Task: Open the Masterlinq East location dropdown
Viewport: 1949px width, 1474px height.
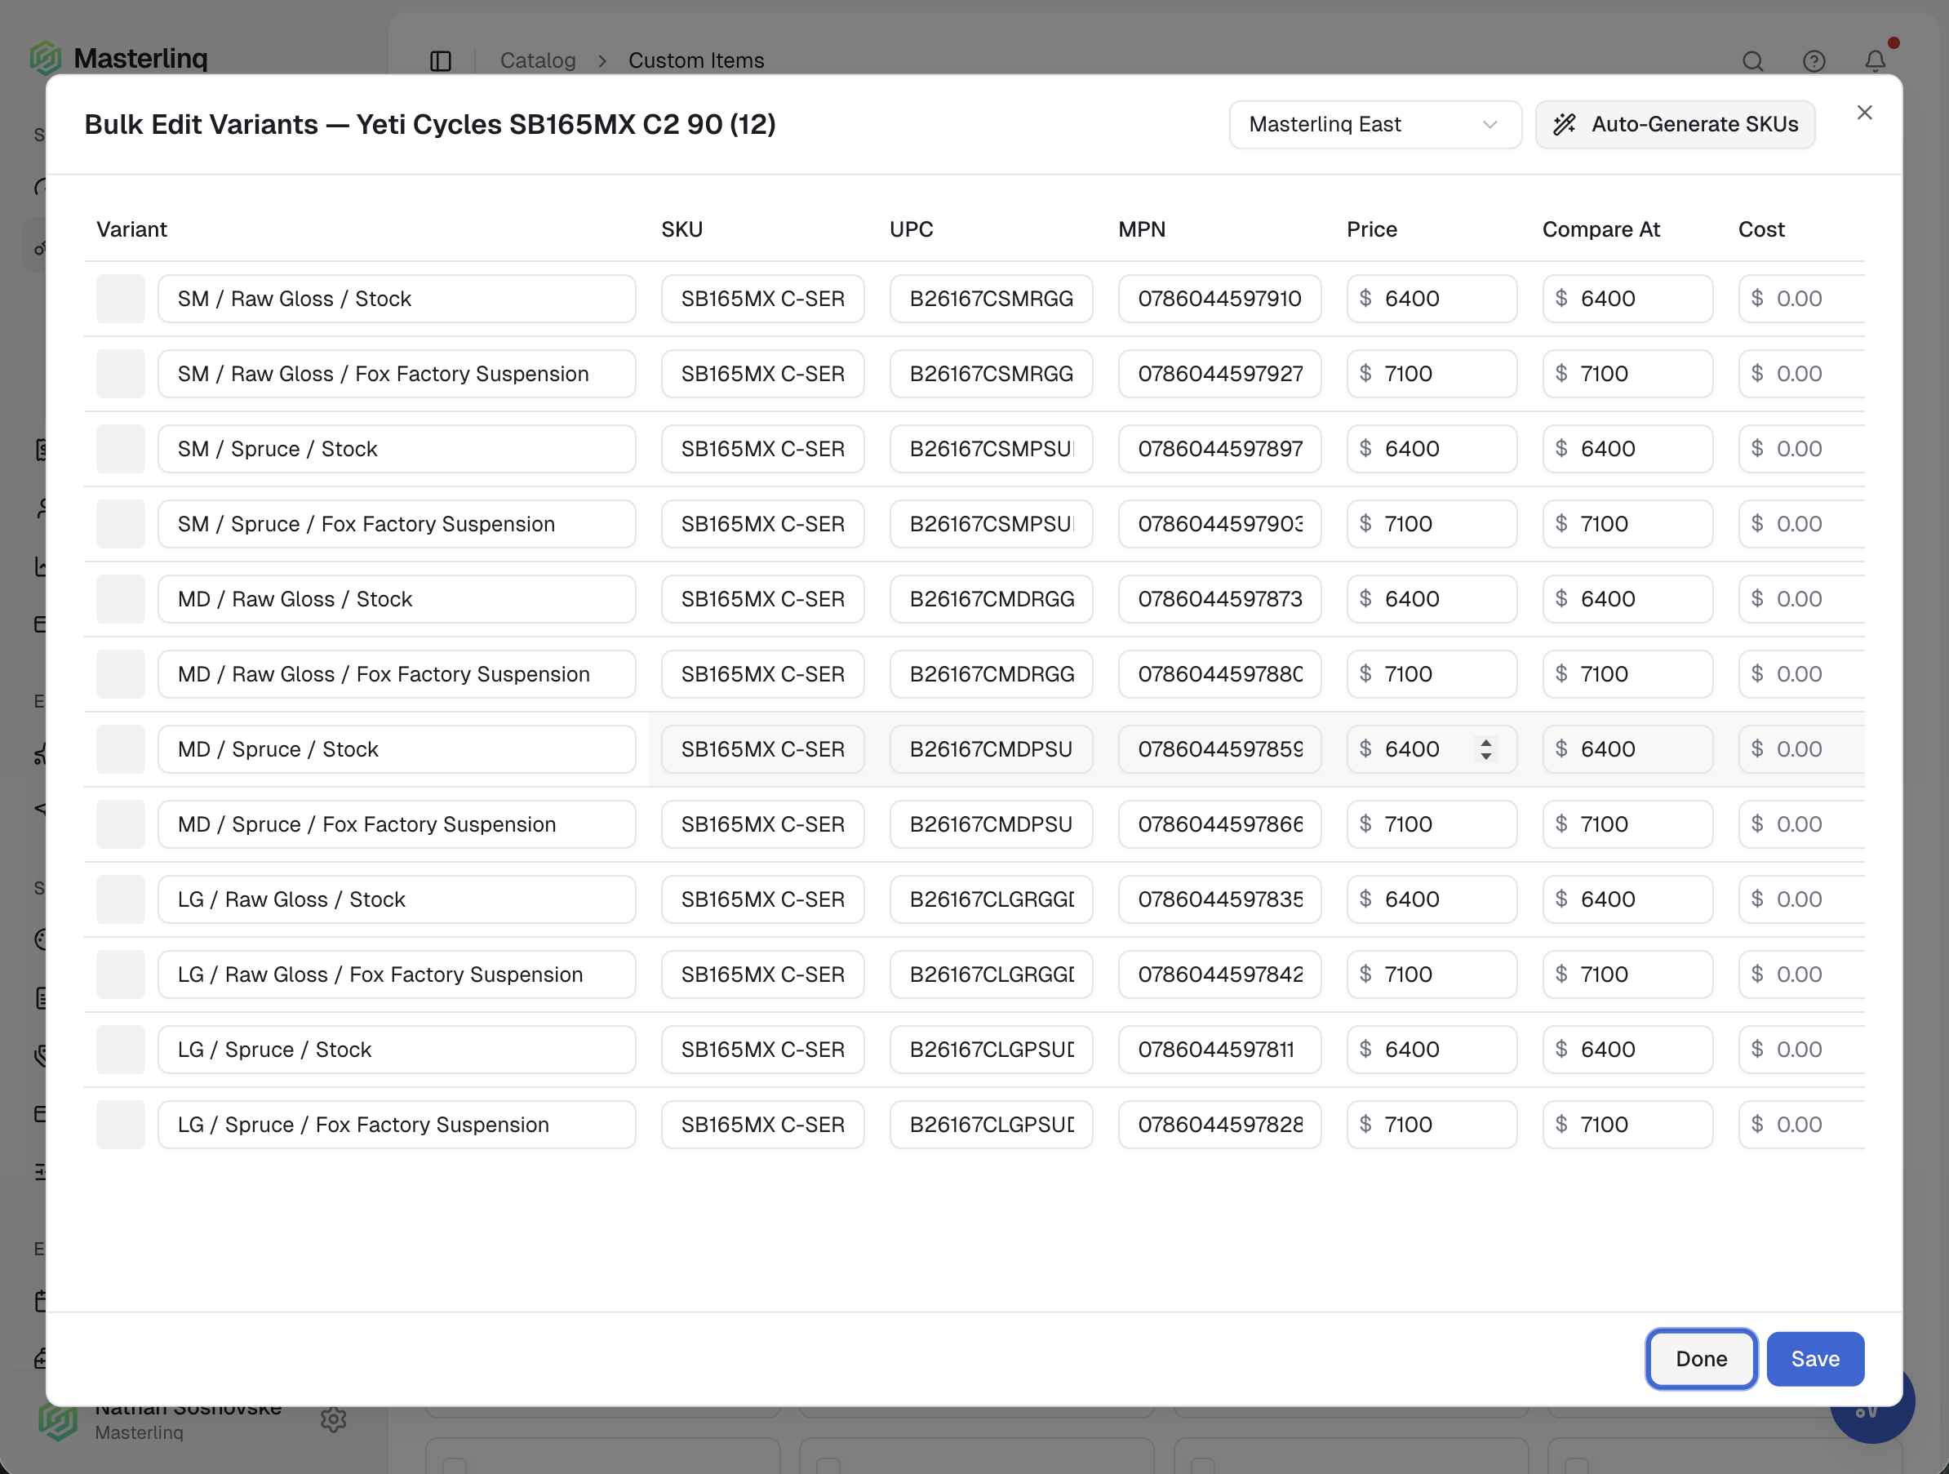Action: tap(1374, 124)
